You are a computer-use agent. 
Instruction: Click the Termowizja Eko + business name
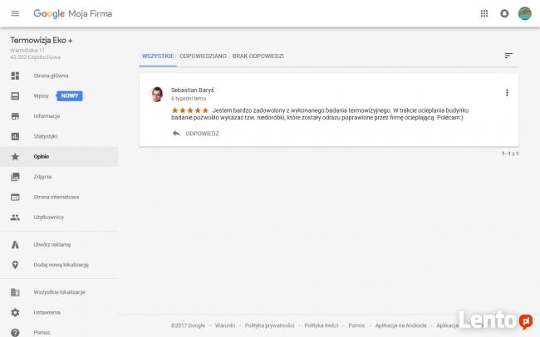(42, 41)
